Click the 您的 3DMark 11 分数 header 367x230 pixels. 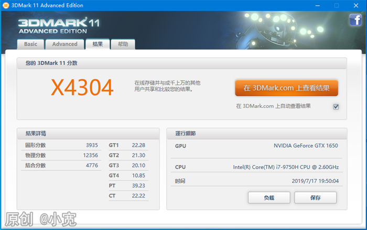click(x=181, y=63)
